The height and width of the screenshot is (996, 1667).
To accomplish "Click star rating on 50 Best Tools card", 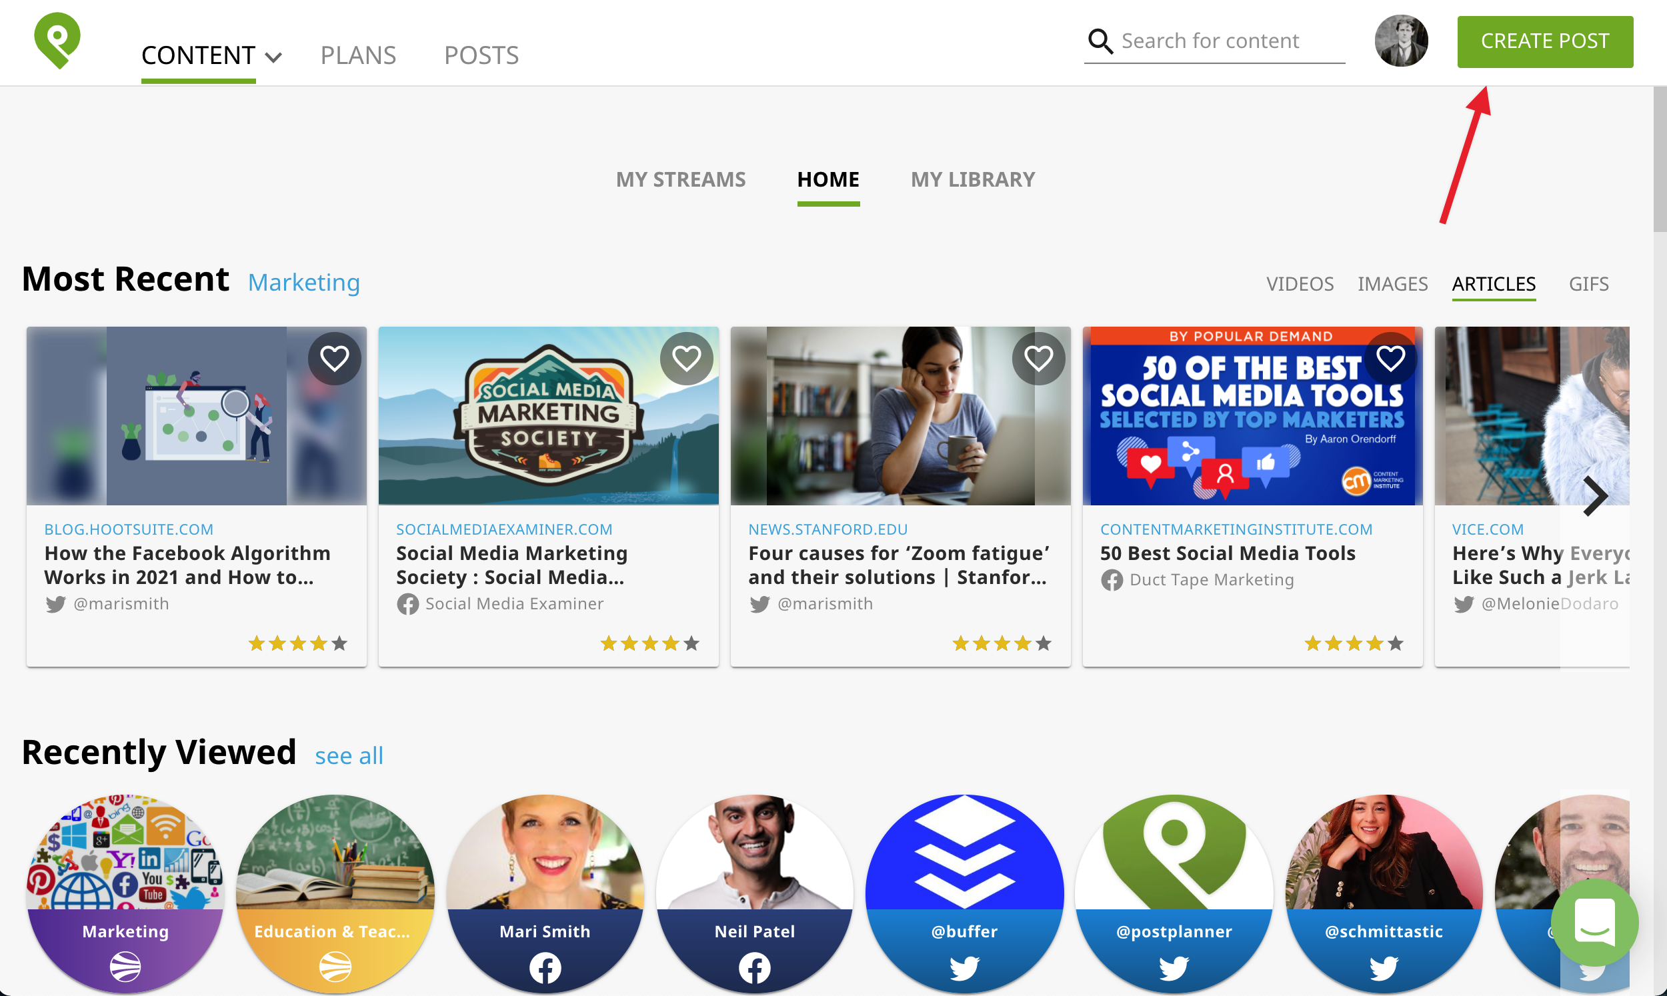I will (x=1354, y=643).
